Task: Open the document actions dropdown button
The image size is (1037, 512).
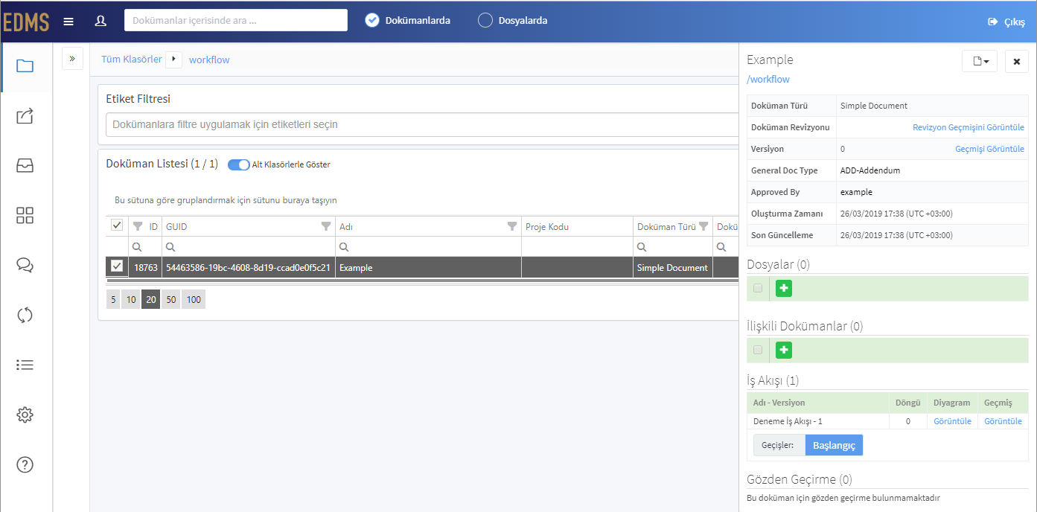Action: tap(980, 61)
